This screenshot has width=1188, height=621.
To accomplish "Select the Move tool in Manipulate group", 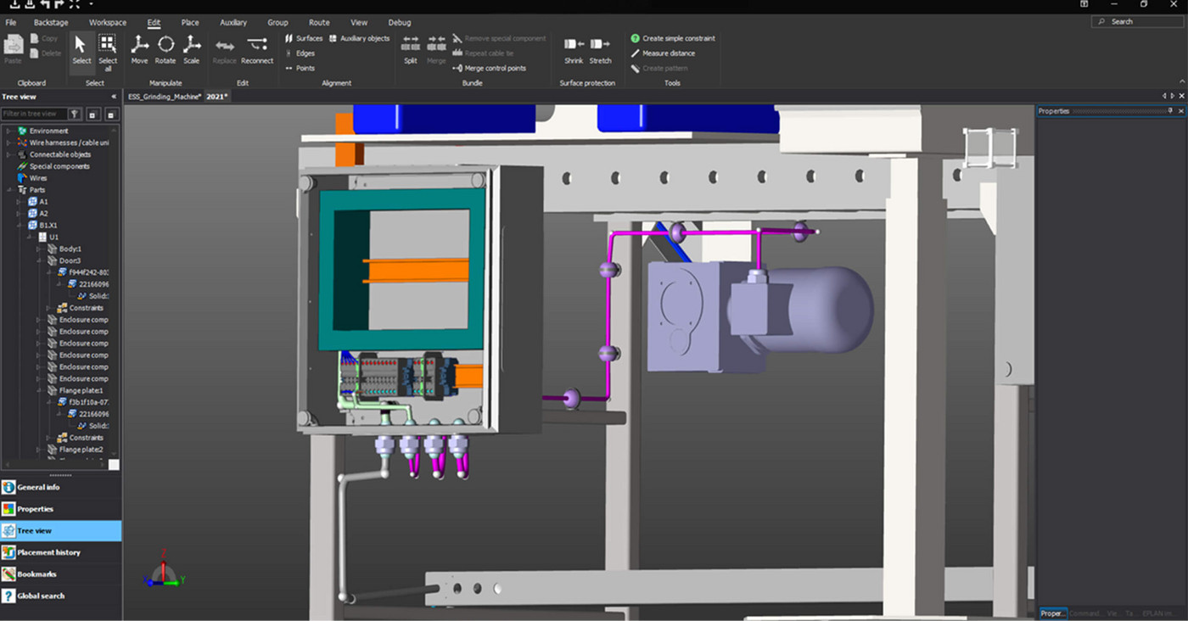I will [x=139, y=48].
